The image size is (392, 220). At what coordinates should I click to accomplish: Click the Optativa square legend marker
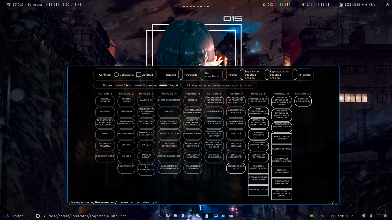[139, 74]
